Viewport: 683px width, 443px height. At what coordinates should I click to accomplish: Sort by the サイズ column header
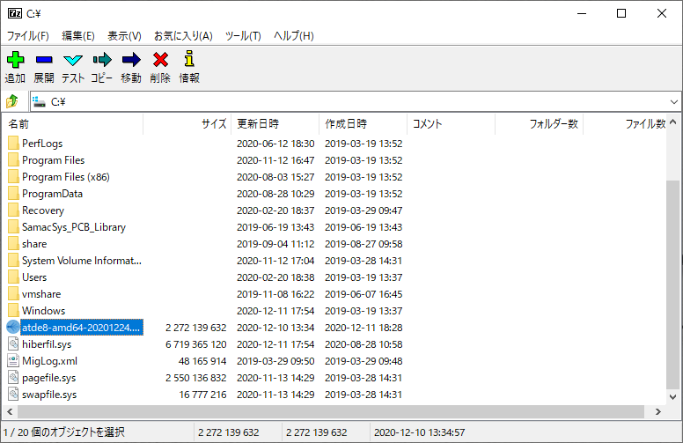pyautogui.click(x=213, y=124)
